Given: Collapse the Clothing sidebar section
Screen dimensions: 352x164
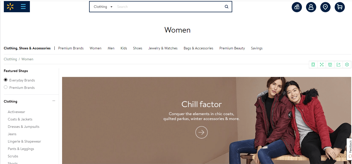Looking at the screenshot, I should coord(54,101).
